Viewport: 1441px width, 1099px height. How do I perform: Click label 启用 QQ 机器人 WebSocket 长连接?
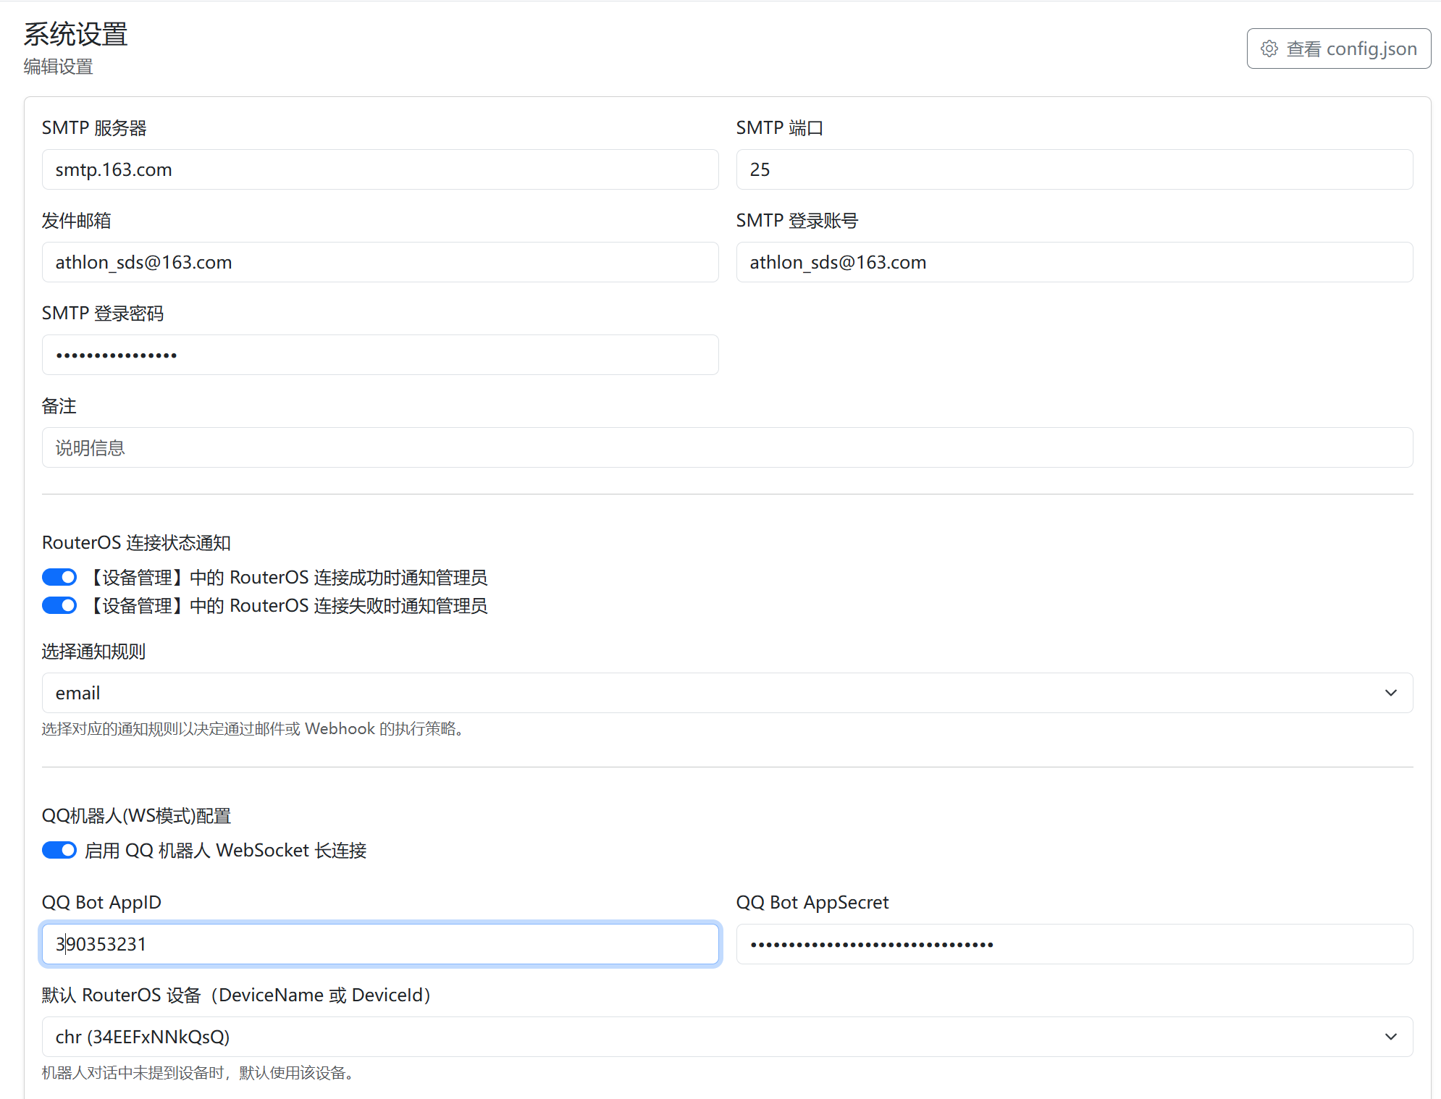point(225,850)
